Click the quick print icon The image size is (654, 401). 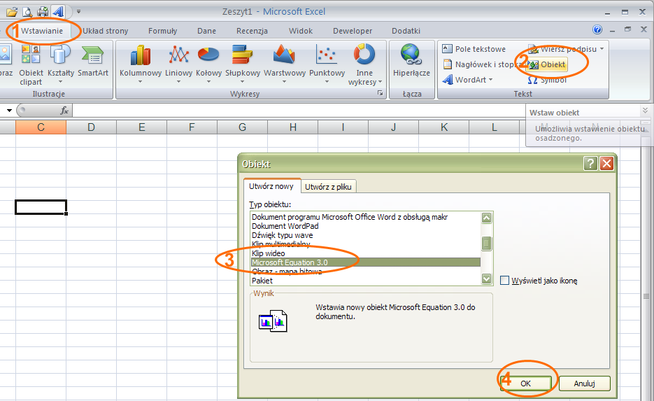(43, 12)
